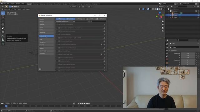Hide the Camera with its eye icon
The image size is (200, 112).
coord(198,13)
